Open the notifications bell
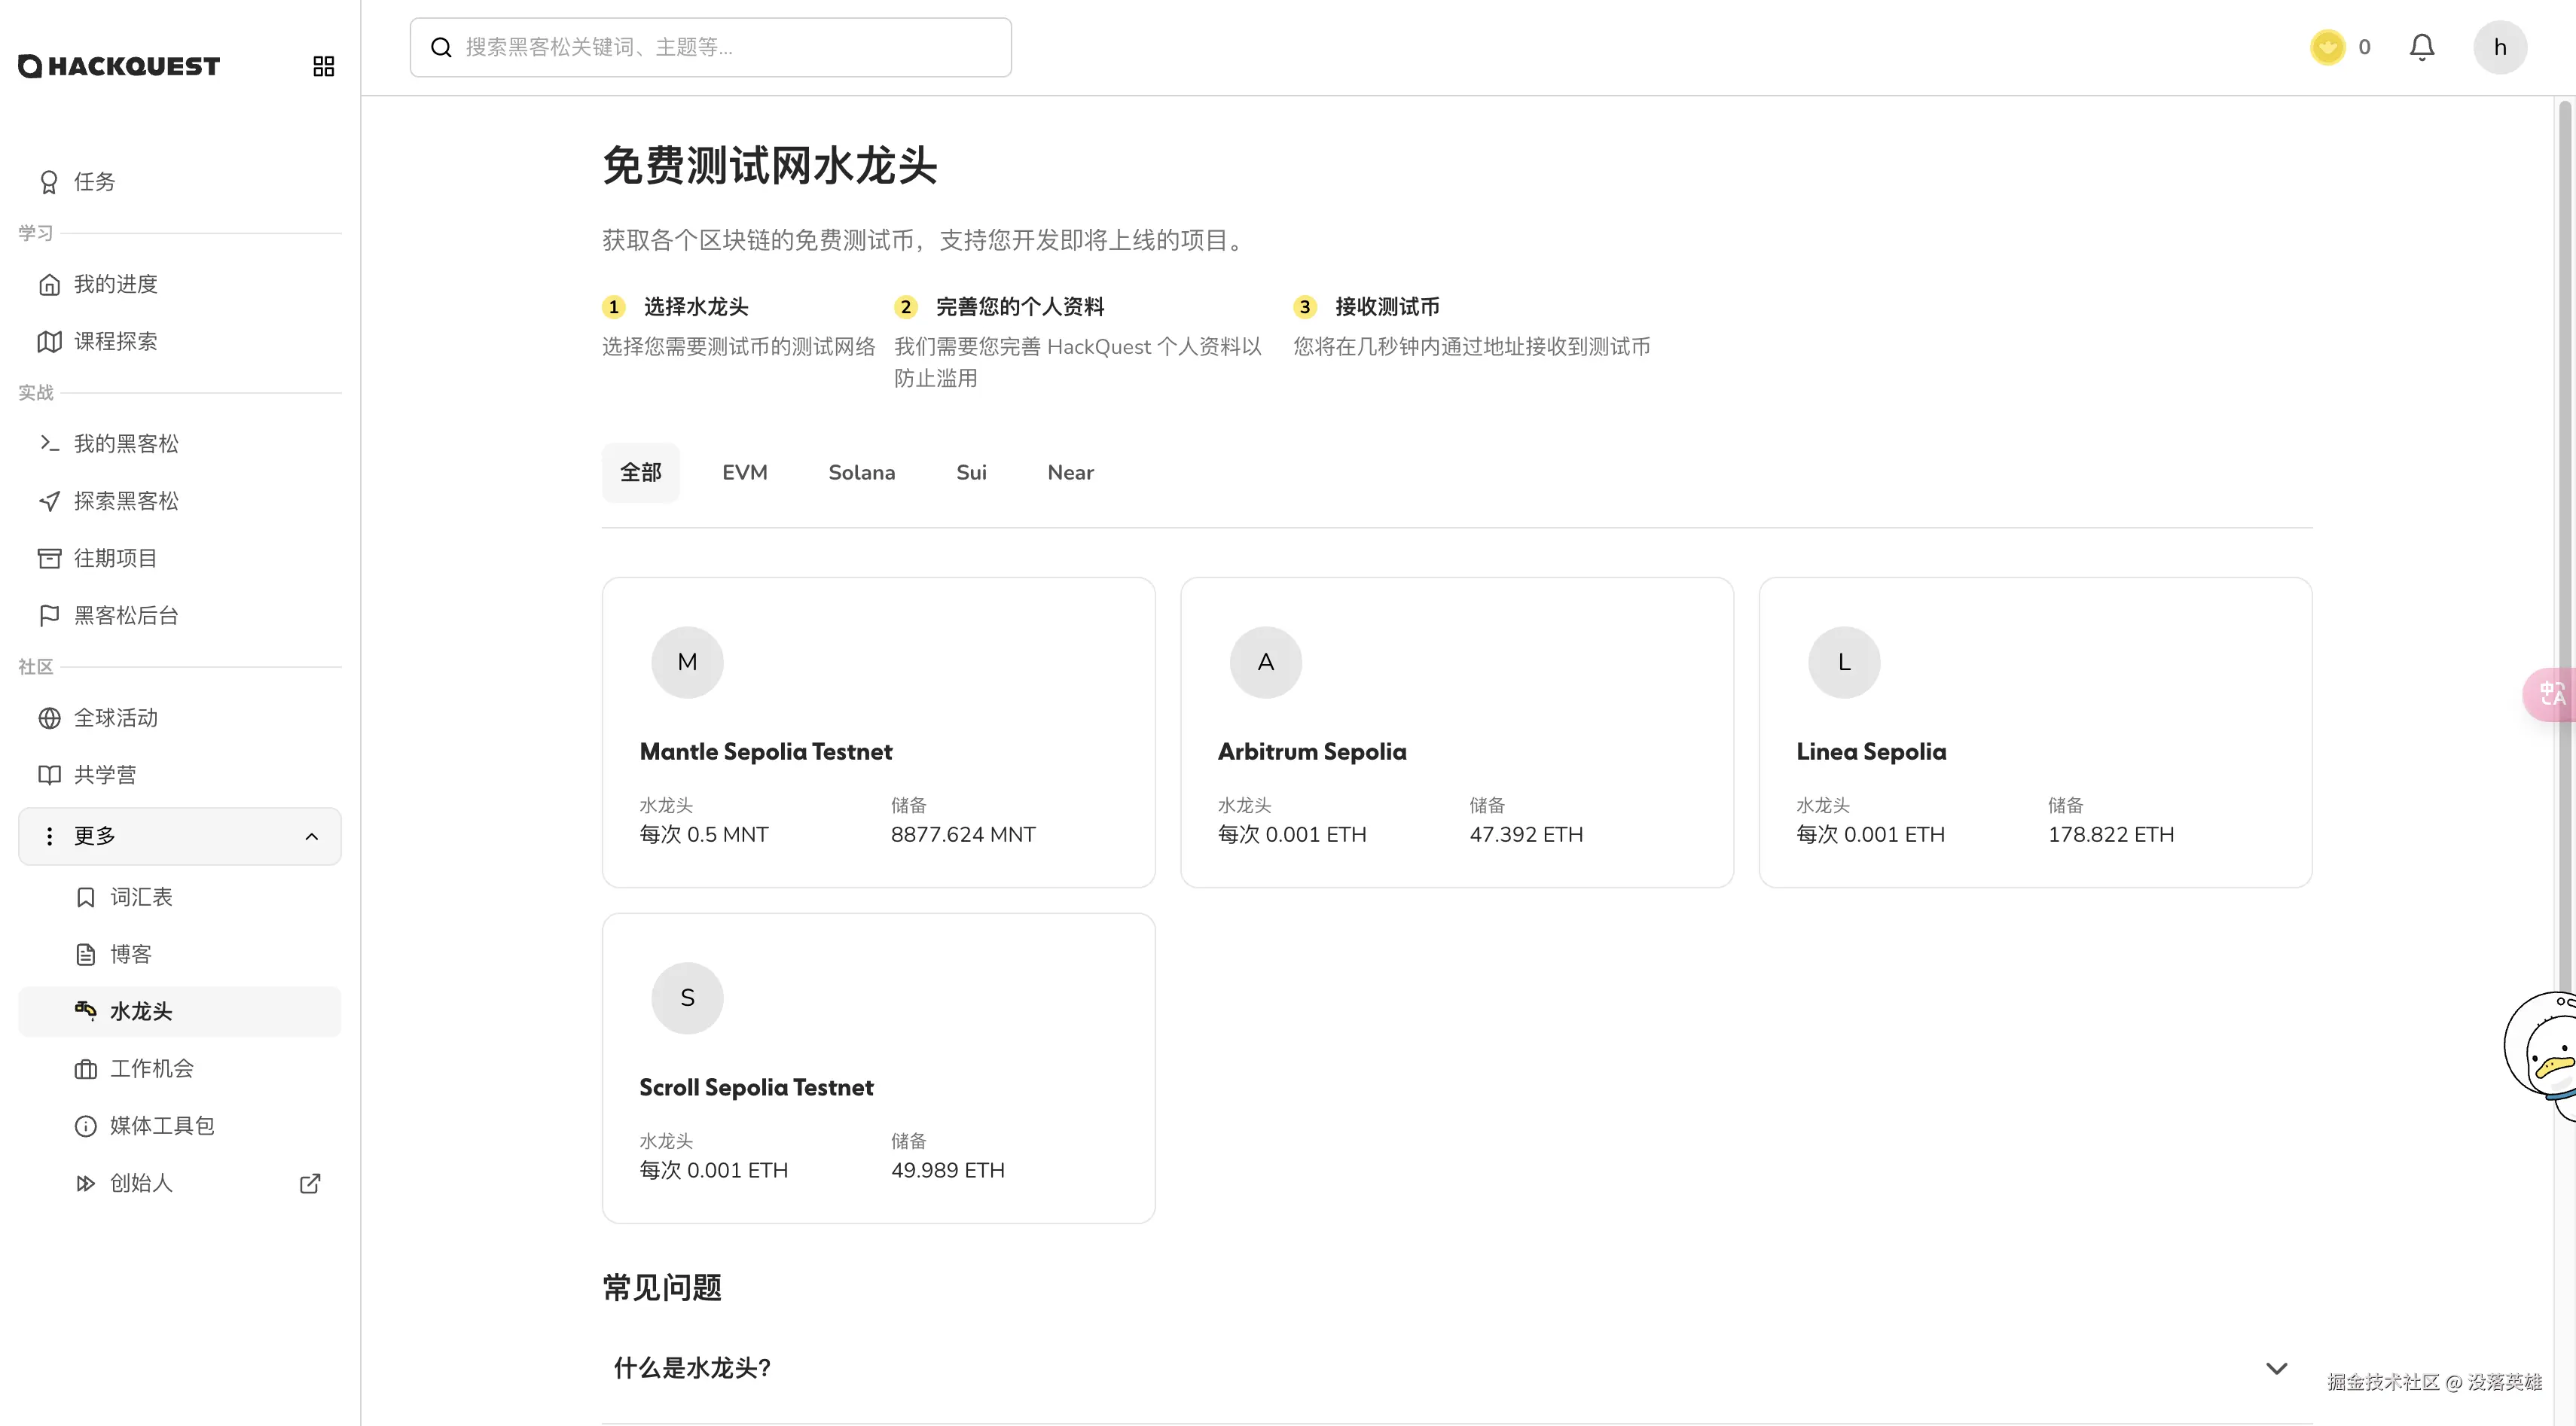 point(2421,47)
